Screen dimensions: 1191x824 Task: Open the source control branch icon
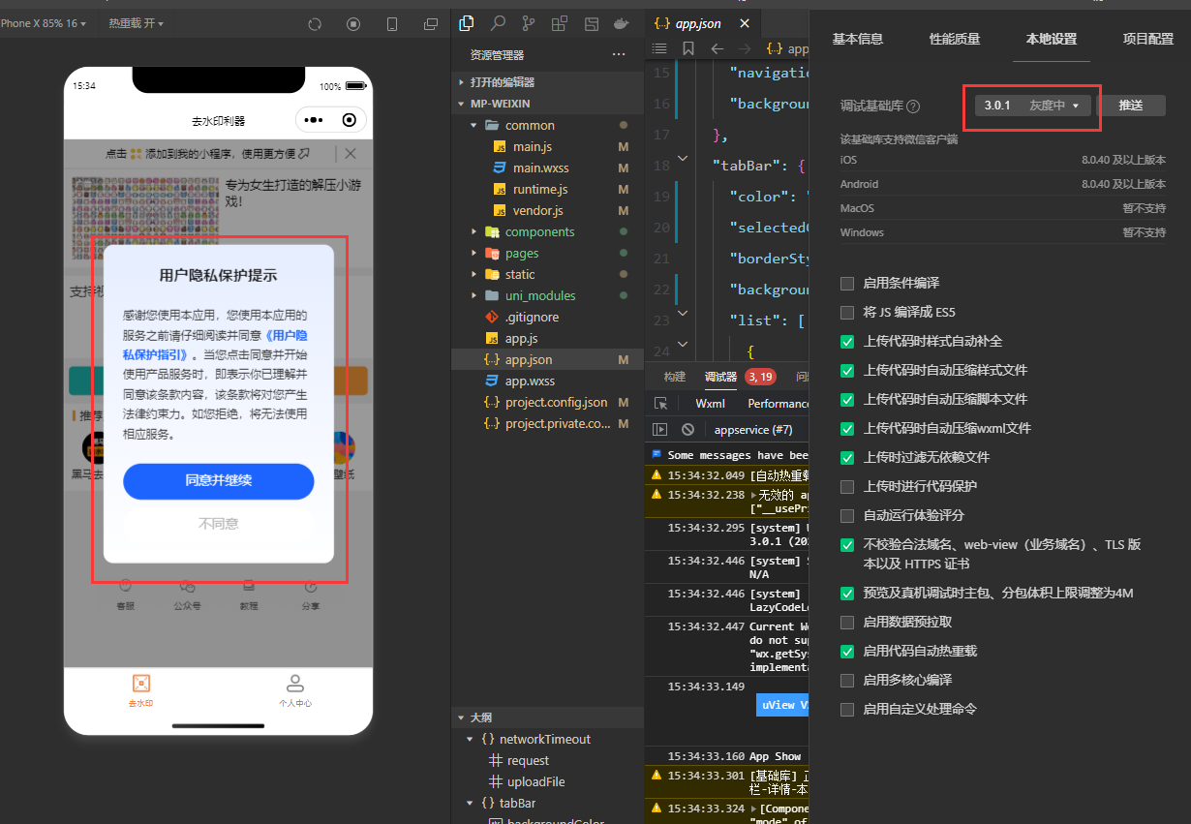pyautogui.click(x=529, y=23)
